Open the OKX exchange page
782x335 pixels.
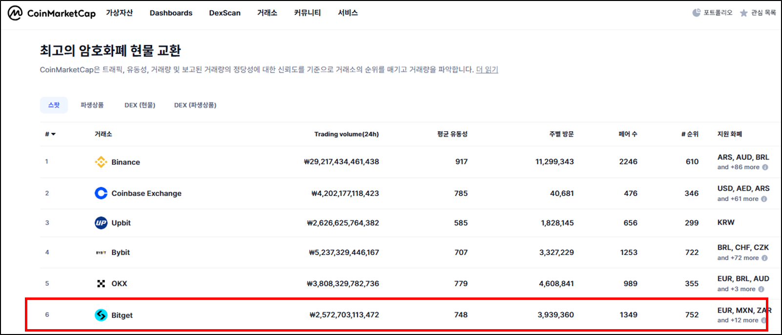pyautogui.click(x=119, y=284)
